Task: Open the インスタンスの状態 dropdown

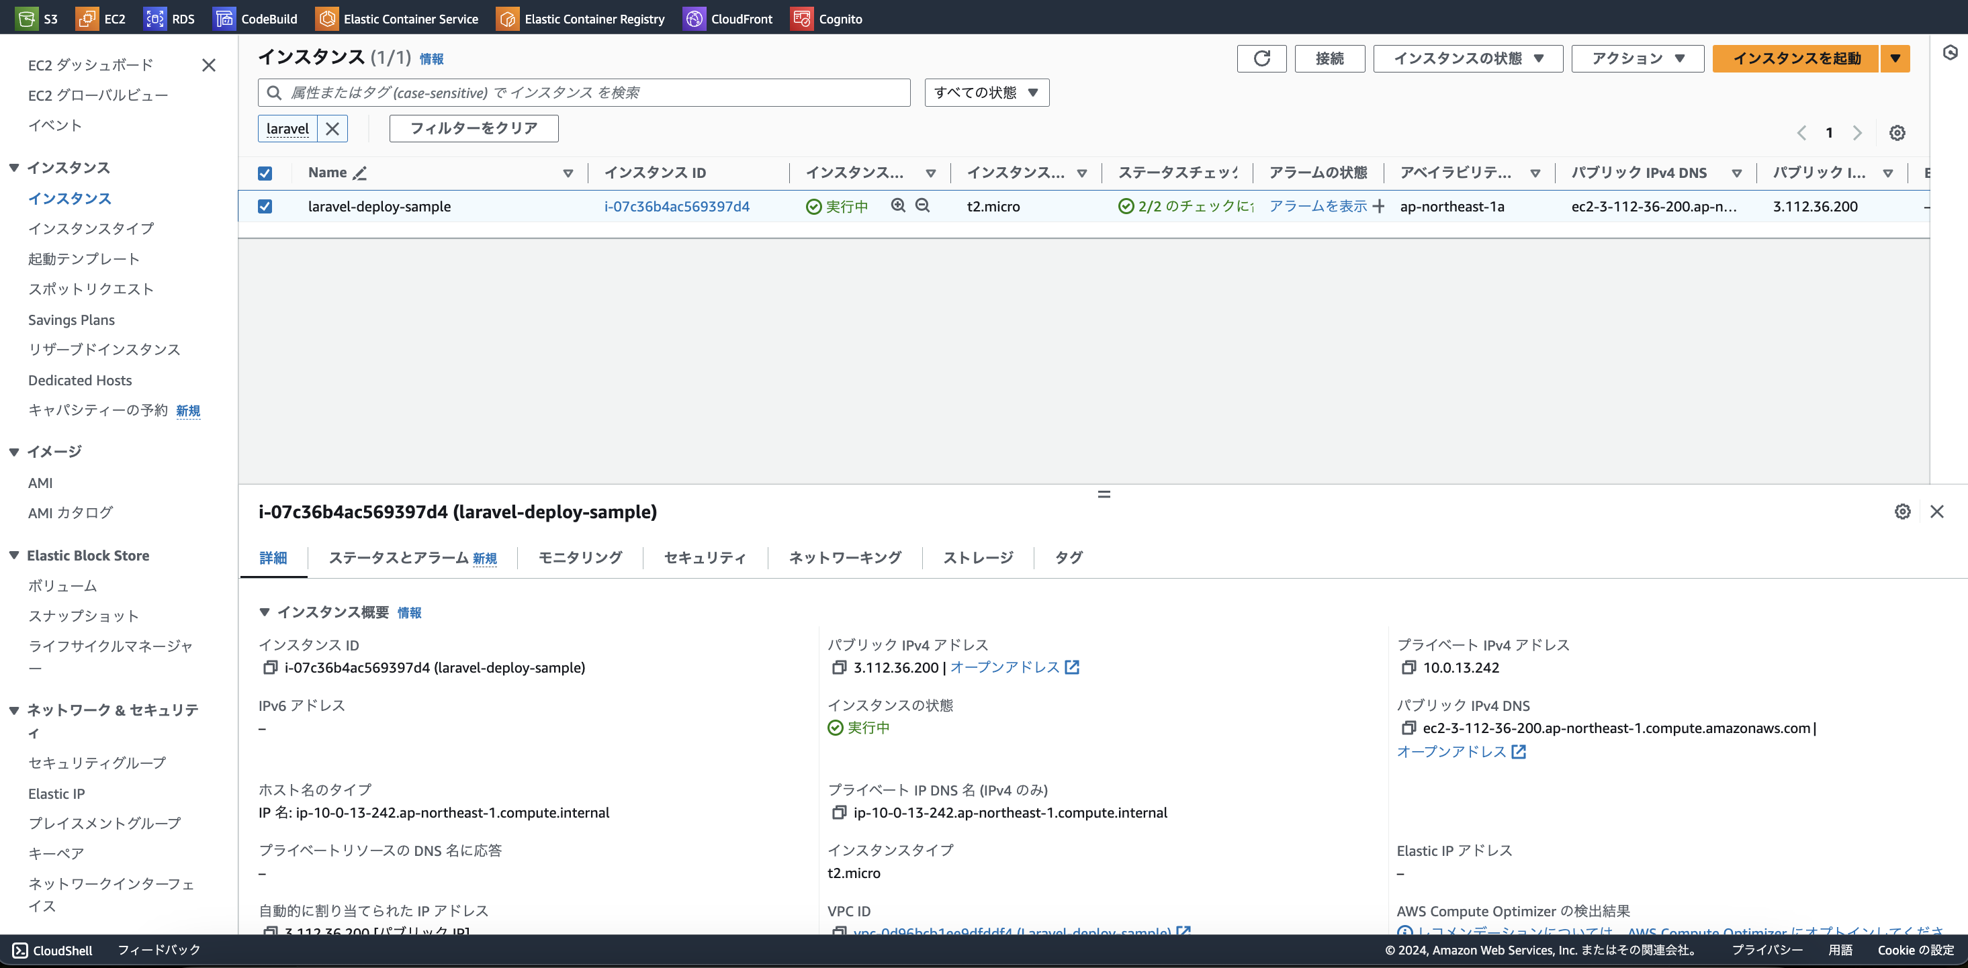Action: pos(1468,59)
